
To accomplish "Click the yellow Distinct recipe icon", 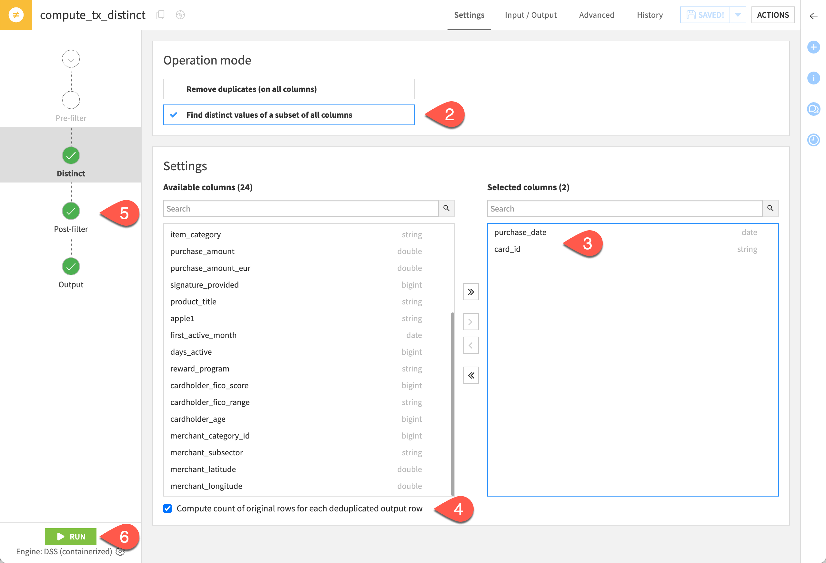I will click(15, 15).
